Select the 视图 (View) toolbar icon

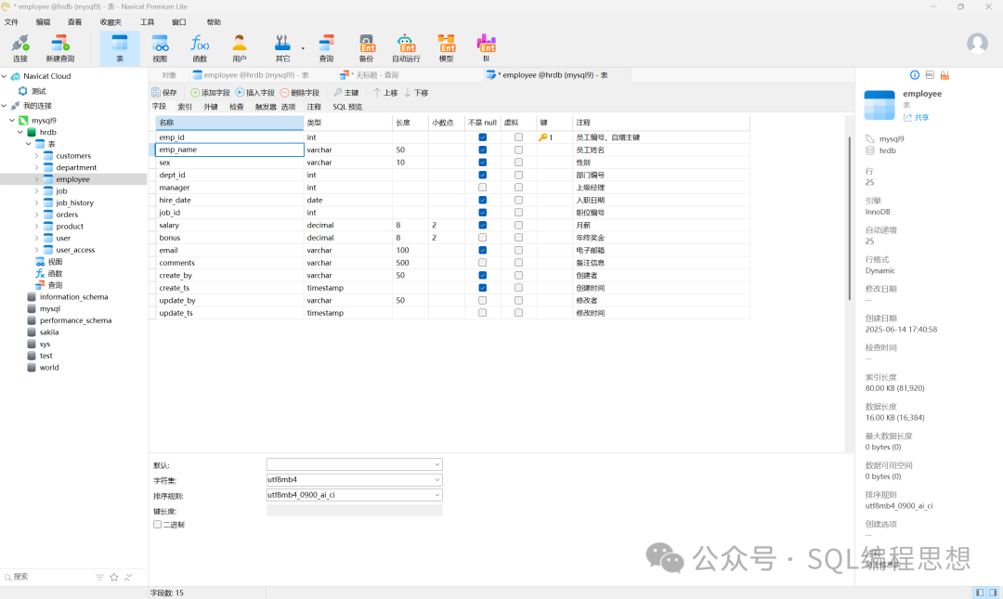(x=160, y=47)
